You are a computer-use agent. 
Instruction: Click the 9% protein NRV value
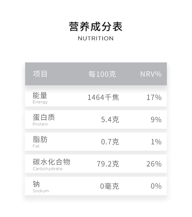click(x=156, y=120)
